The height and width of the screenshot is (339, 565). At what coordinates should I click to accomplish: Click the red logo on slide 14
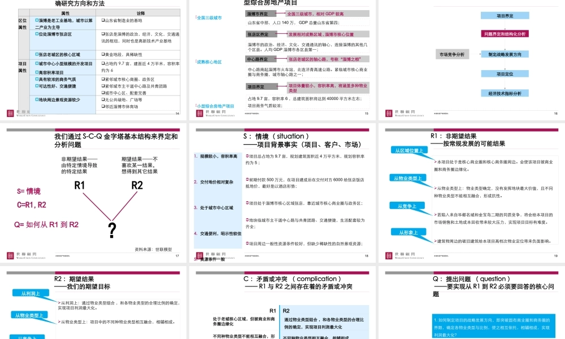point(10,113)
